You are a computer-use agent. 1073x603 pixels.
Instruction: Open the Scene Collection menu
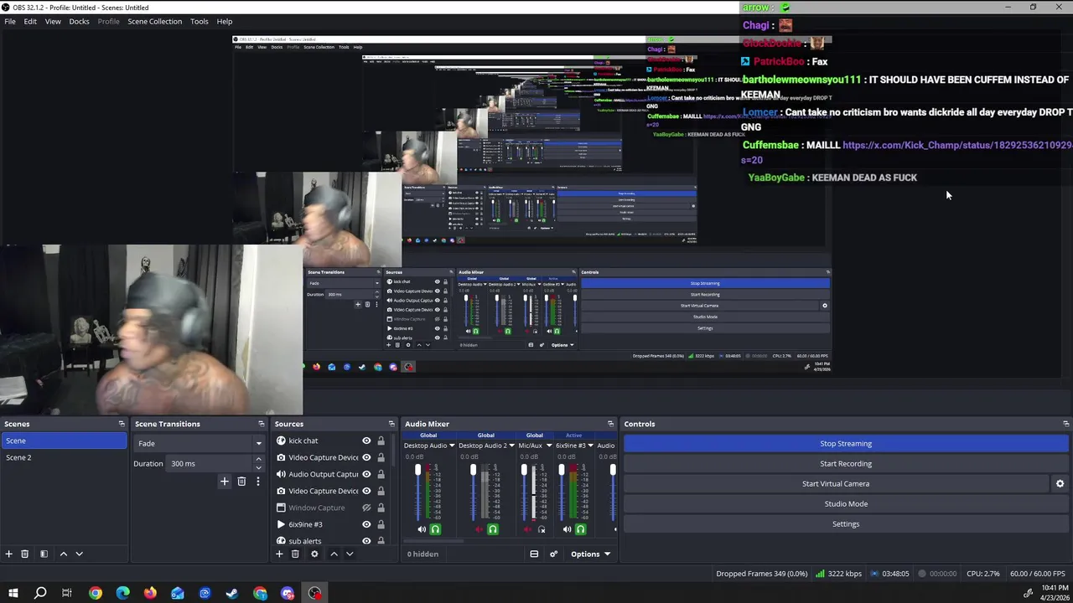(x=154, y=21)
